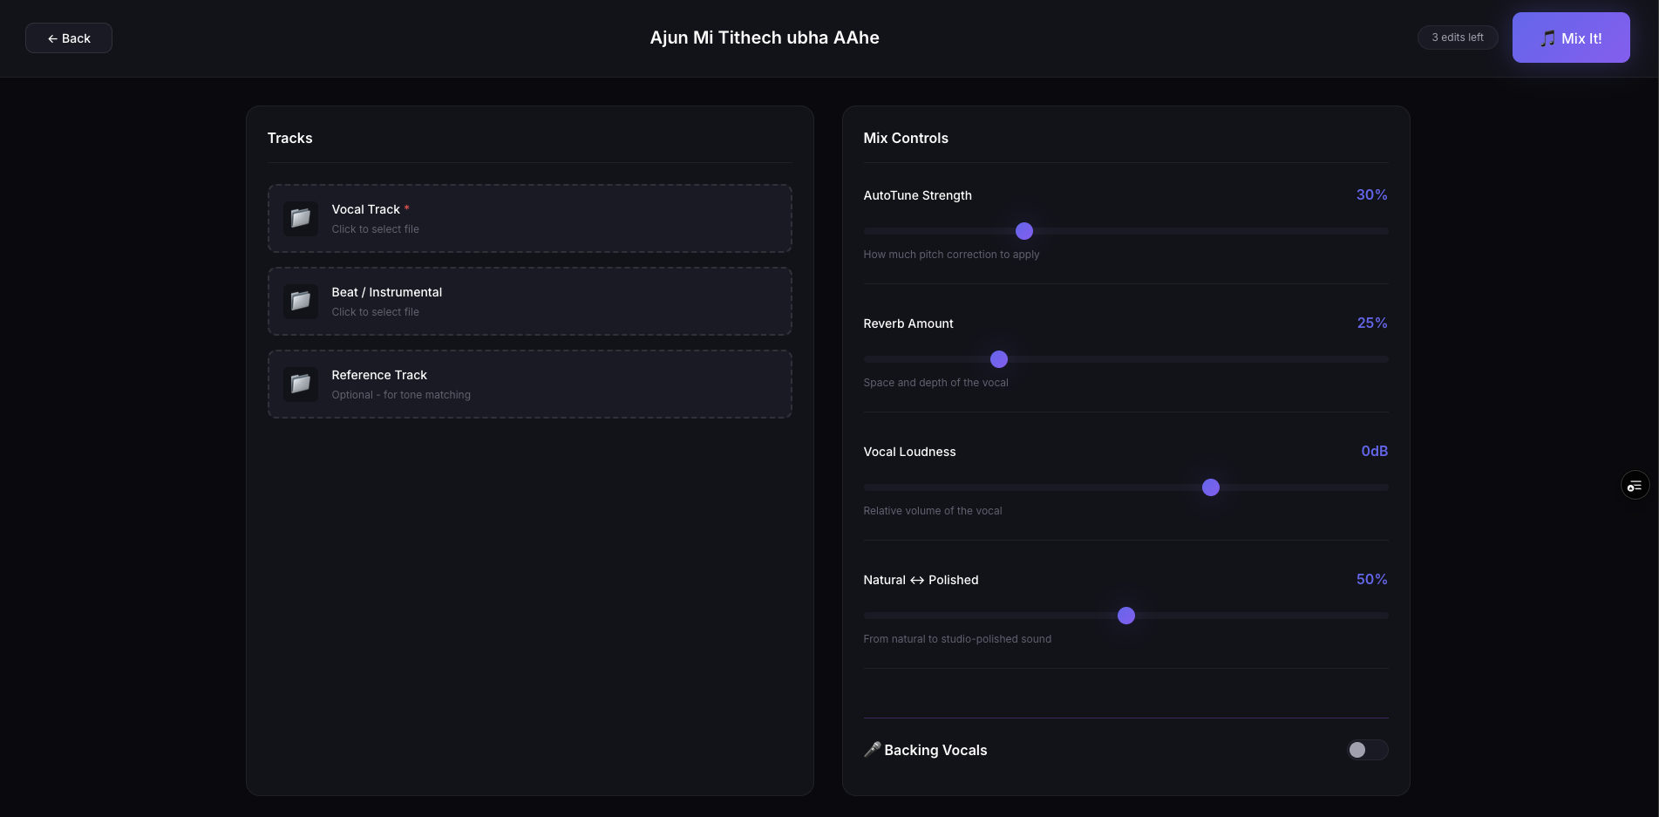Image resolution: width=1659 pixels, height=817 pixels.
Task: Click the Beat / Instrumental folder icon
Action: tap(300, 301)
